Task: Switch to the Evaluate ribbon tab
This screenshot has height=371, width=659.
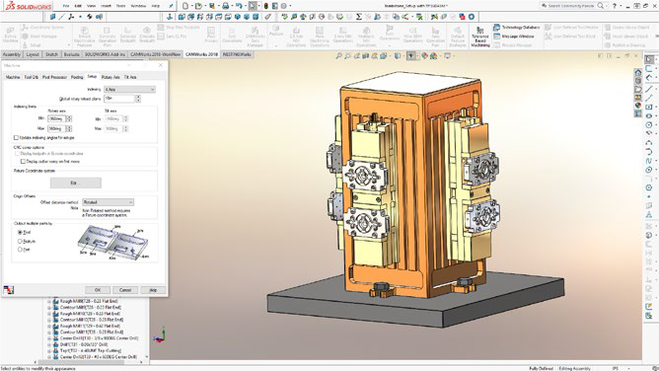Action: (71, 54)
